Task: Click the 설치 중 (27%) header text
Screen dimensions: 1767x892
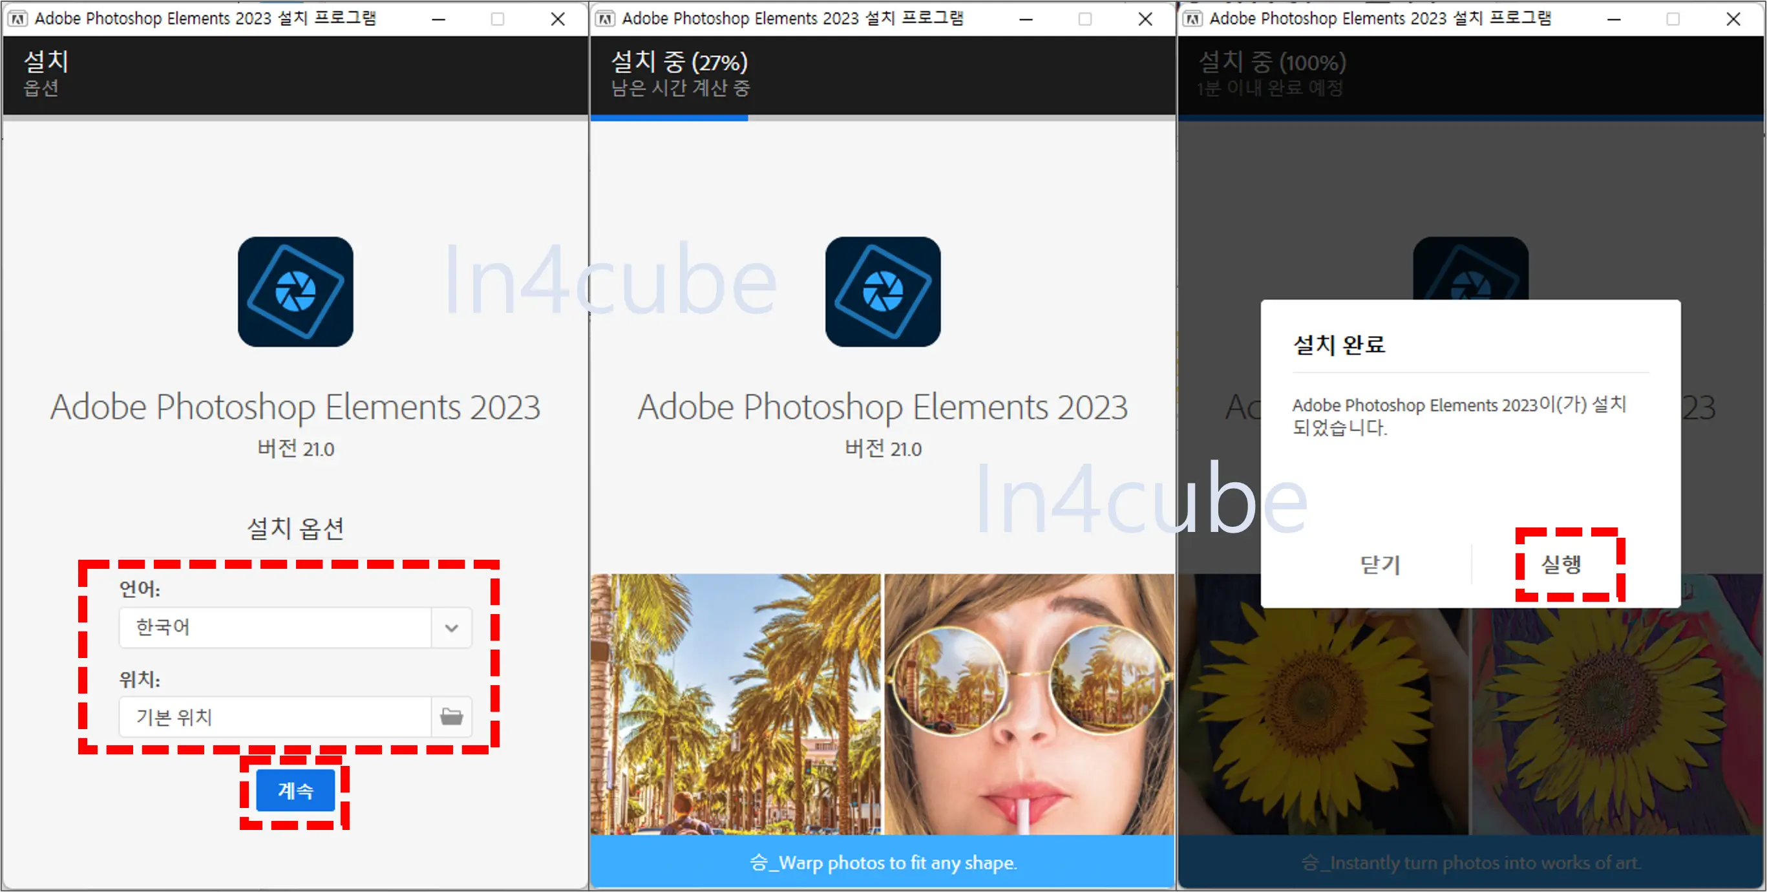Action: pyautogui.click(x=679, y=62)
